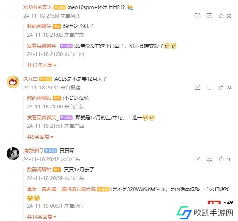Open 重复一遍两遍三遍四遍五遍六遍 user profile
This screenshot has width=238, height=221.
(61, 189)
